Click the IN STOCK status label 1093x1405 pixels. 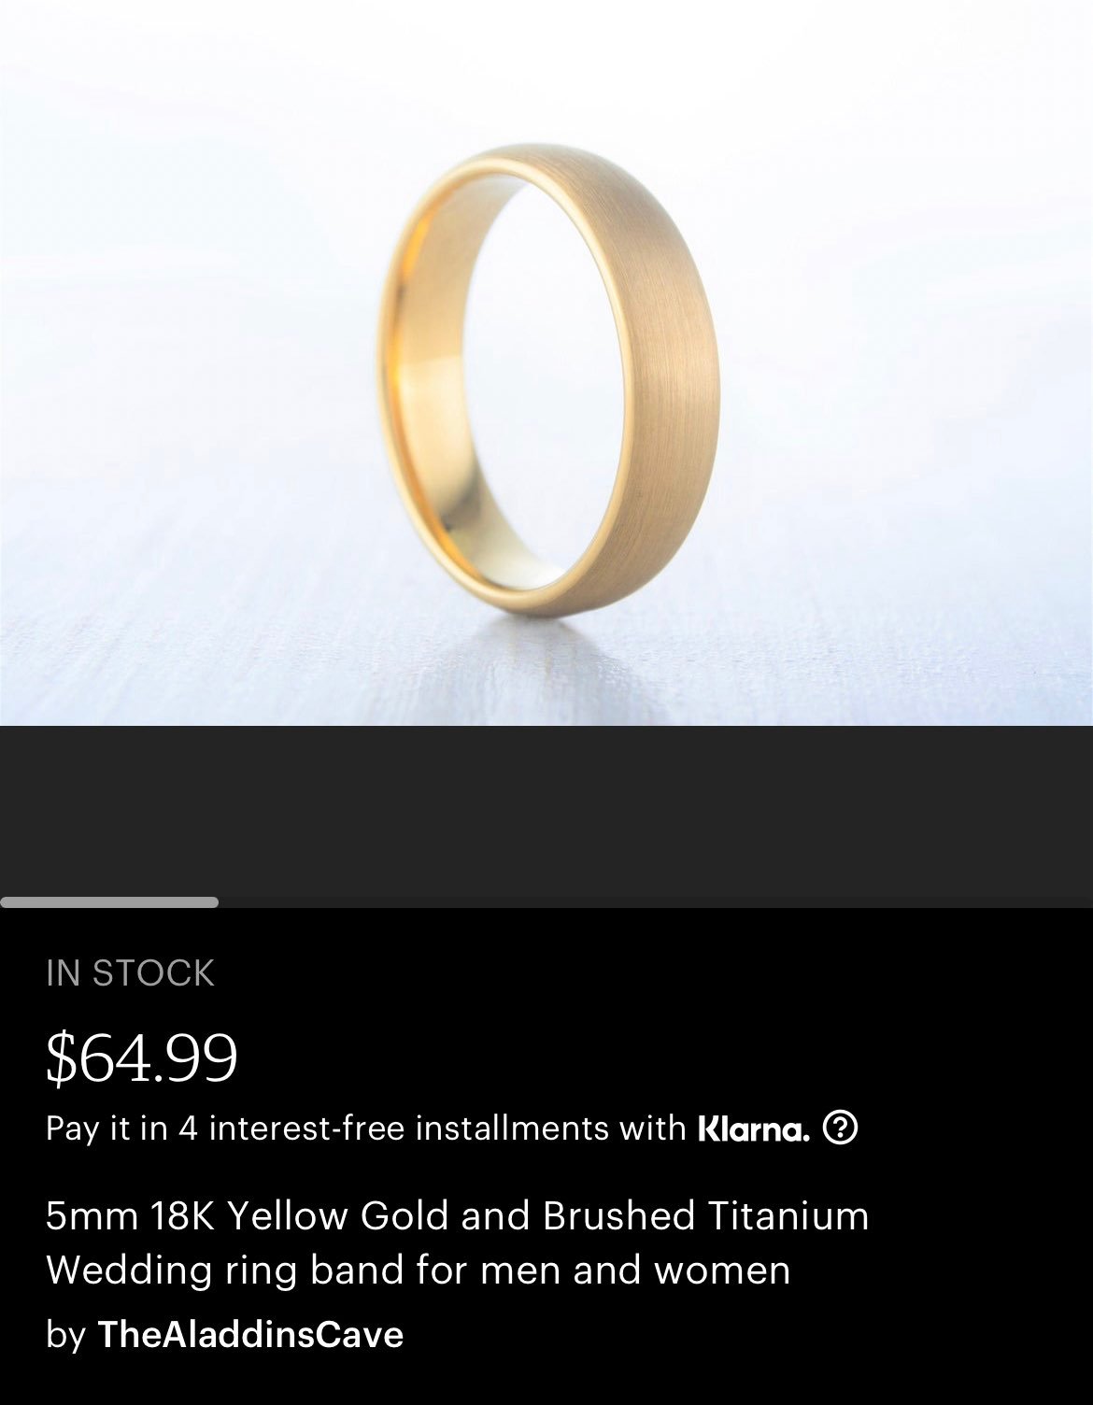pos(130,973)
